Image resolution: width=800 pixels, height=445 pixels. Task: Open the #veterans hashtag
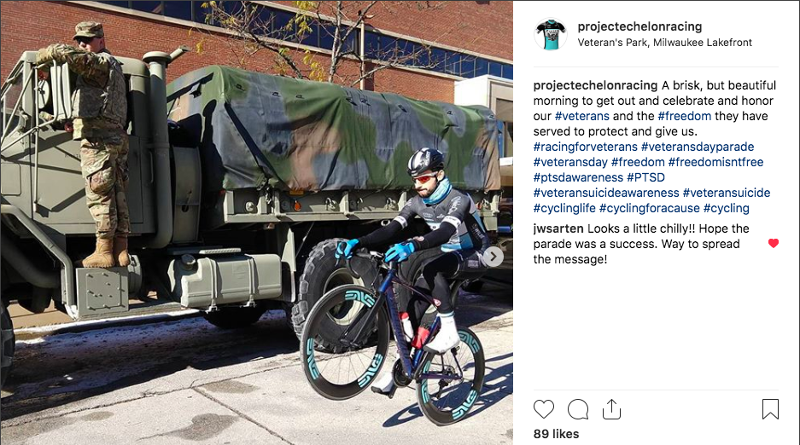point(582,116)
